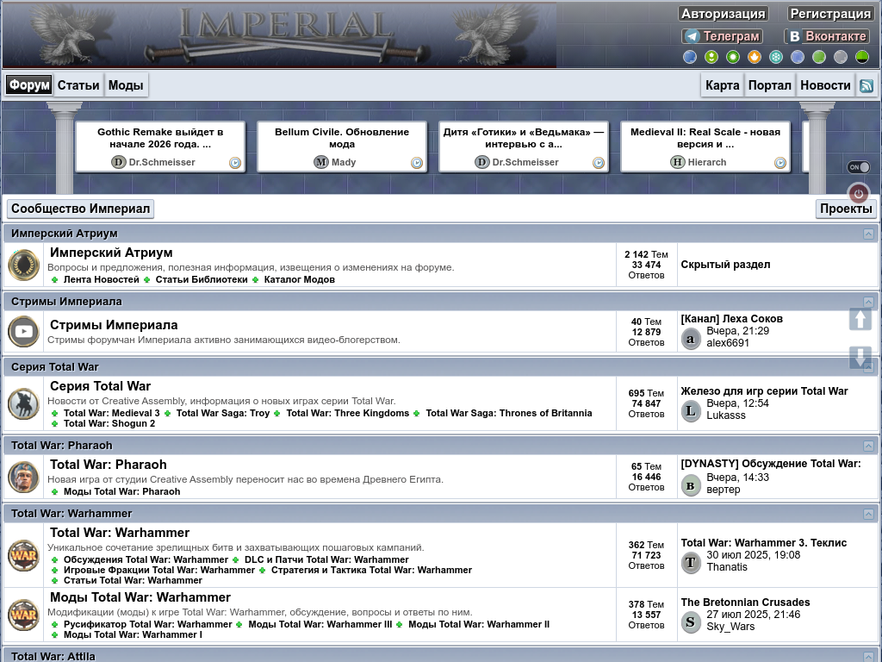Select the teal snowflake theme circle
Viewport: 882px width, 662px height.
(776, 57)
